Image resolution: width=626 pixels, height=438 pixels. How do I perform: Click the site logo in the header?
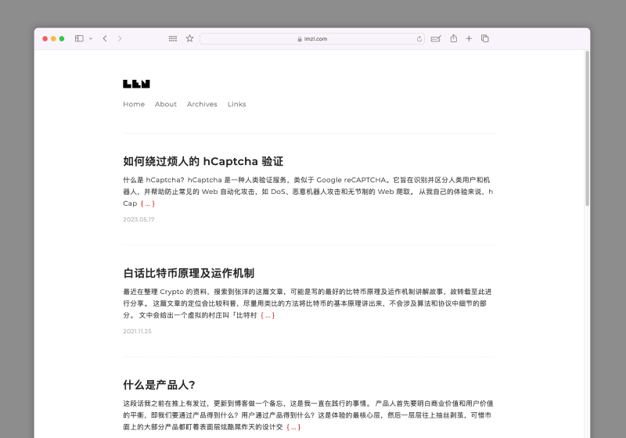point(136,84)
